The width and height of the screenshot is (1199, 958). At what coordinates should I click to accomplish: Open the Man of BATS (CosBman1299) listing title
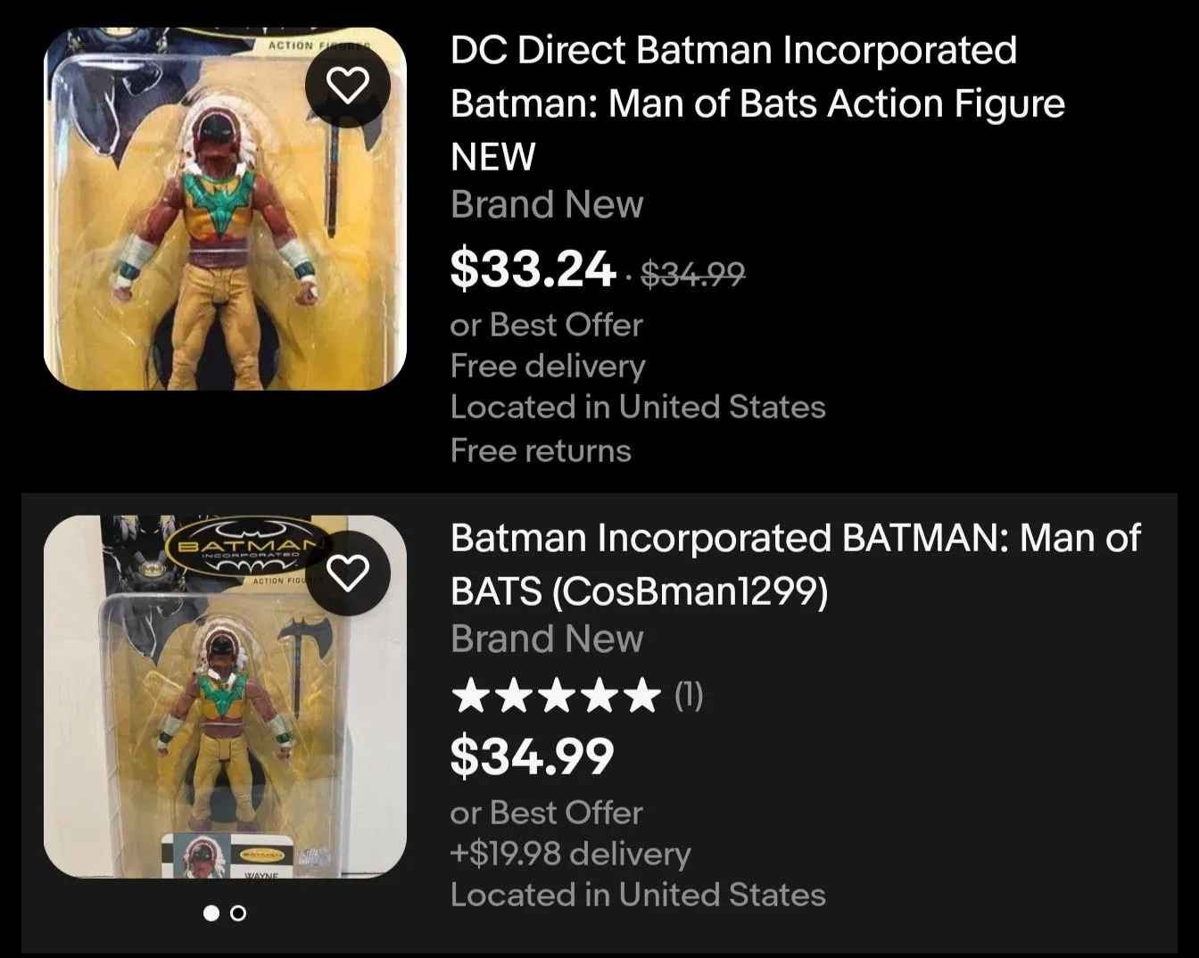pyautogui.click(x=796, y=564)
